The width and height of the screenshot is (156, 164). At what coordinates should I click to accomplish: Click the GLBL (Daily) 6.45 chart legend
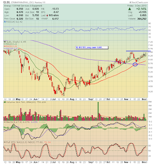point(15,42)
